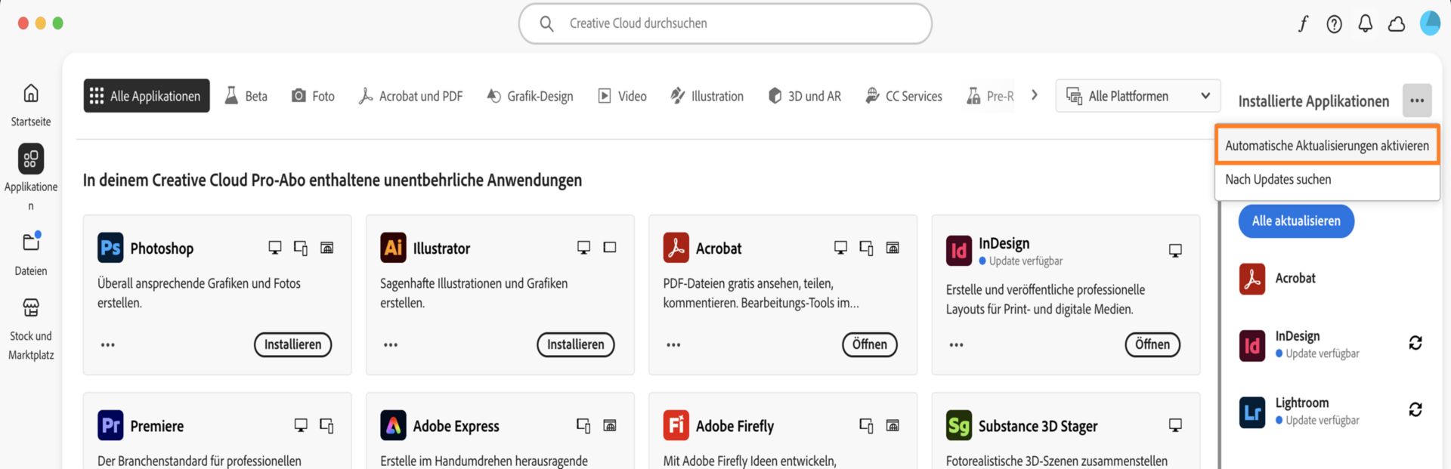The height and width of the screenshot is (469, 1451).
Task: Focus the Creative Cloud durchsuchen search field
Action: coord(725,23)
